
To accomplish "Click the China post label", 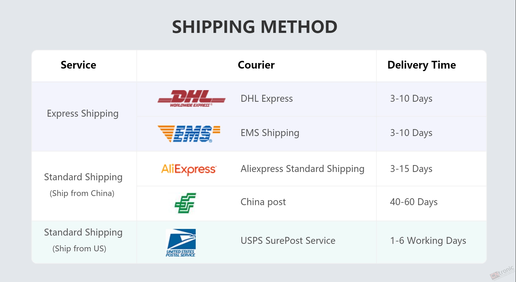I will pyautogui.click(x=263, y=202).
